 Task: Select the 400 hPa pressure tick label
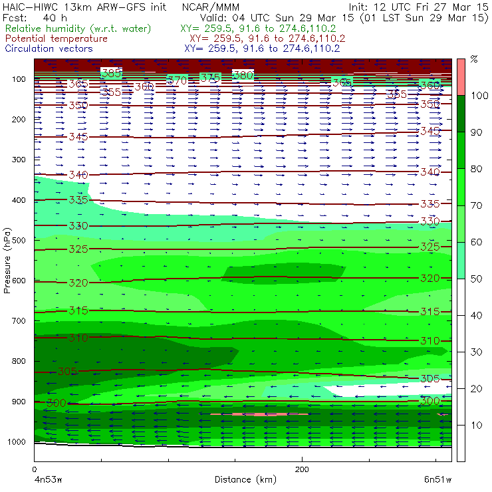click(19, 200)
